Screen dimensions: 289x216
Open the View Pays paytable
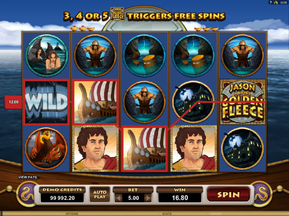[28, 177]
